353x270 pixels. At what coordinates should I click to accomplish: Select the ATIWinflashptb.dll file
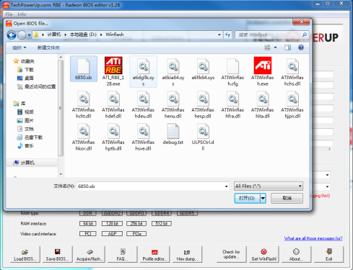[113, 137]
